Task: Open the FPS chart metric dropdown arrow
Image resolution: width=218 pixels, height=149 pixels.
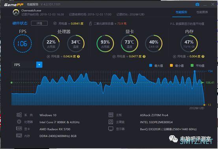Action: coord(39,65)
